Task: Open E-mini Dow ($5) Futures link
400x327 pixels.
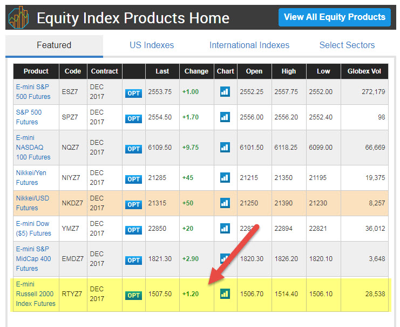Action: coord(33,229)
